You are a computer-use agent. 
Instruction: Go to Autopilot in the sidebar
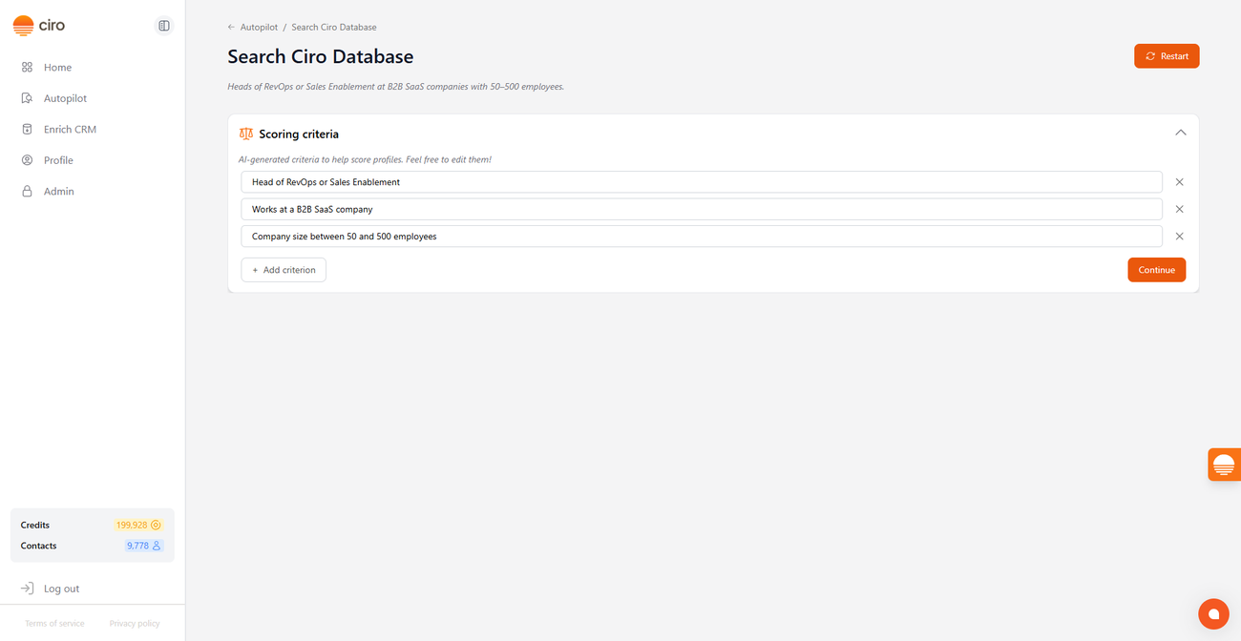[65, 98]
